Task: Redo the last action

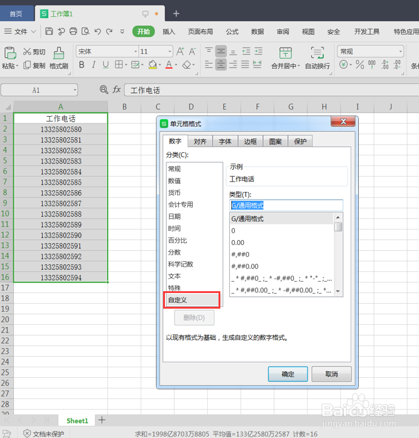Action: pos(110,31)
